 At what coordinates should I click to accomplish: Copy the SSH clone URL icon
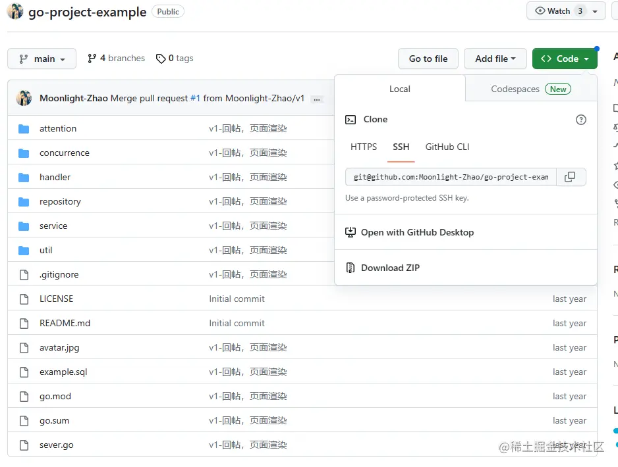(570, 177)
